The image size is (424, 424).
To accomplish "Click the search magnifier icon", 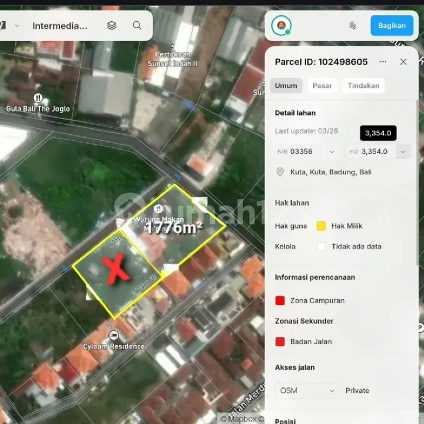I will (137, 25).
